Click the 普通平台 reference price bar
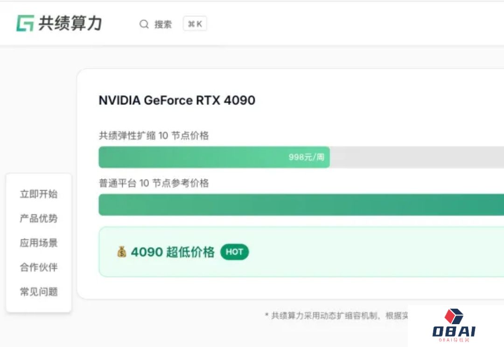This screenshot has height=347, width=504. 301,205
